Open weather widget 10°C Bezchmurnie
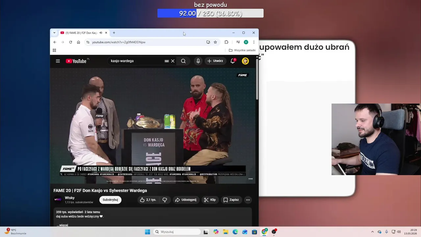This screenshot has width=421, height=237. [x=15, y=232]
